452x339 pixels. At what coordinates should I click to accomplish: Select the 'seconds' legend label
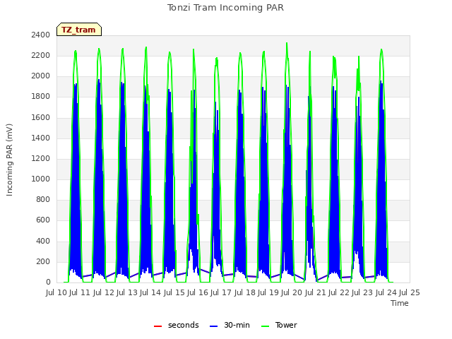(184, 325)
